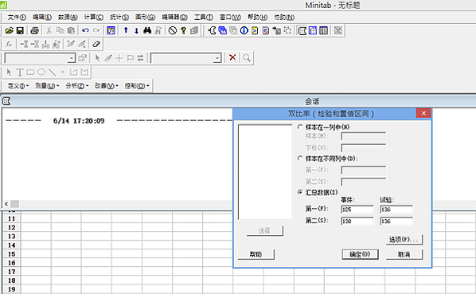Jump to previous command with up arrow icon
The height and width of the screenshot is (294, 476).
coord(126,30)
